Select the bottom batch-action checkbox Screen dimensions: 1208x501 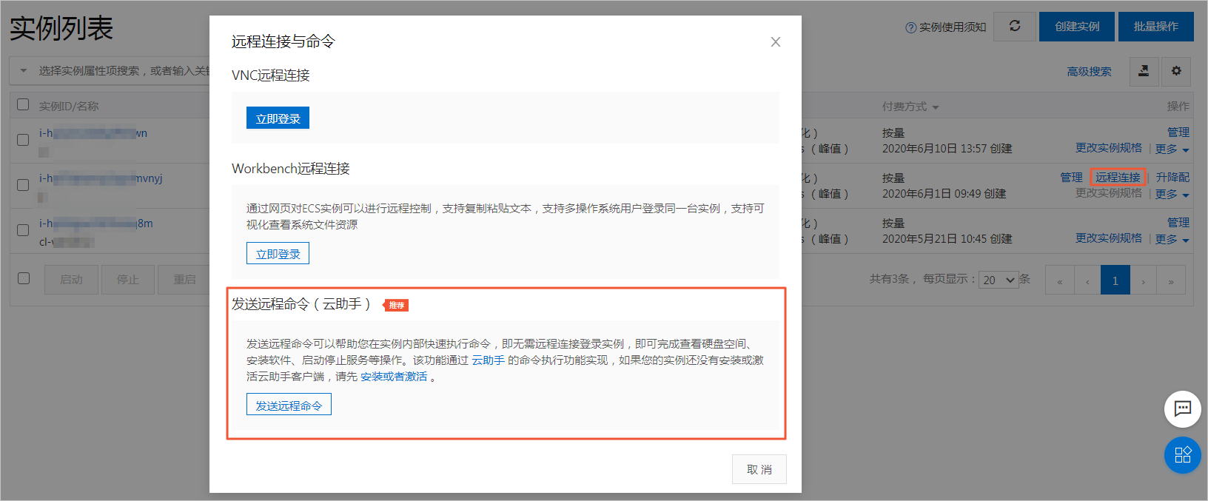point(24,278)
